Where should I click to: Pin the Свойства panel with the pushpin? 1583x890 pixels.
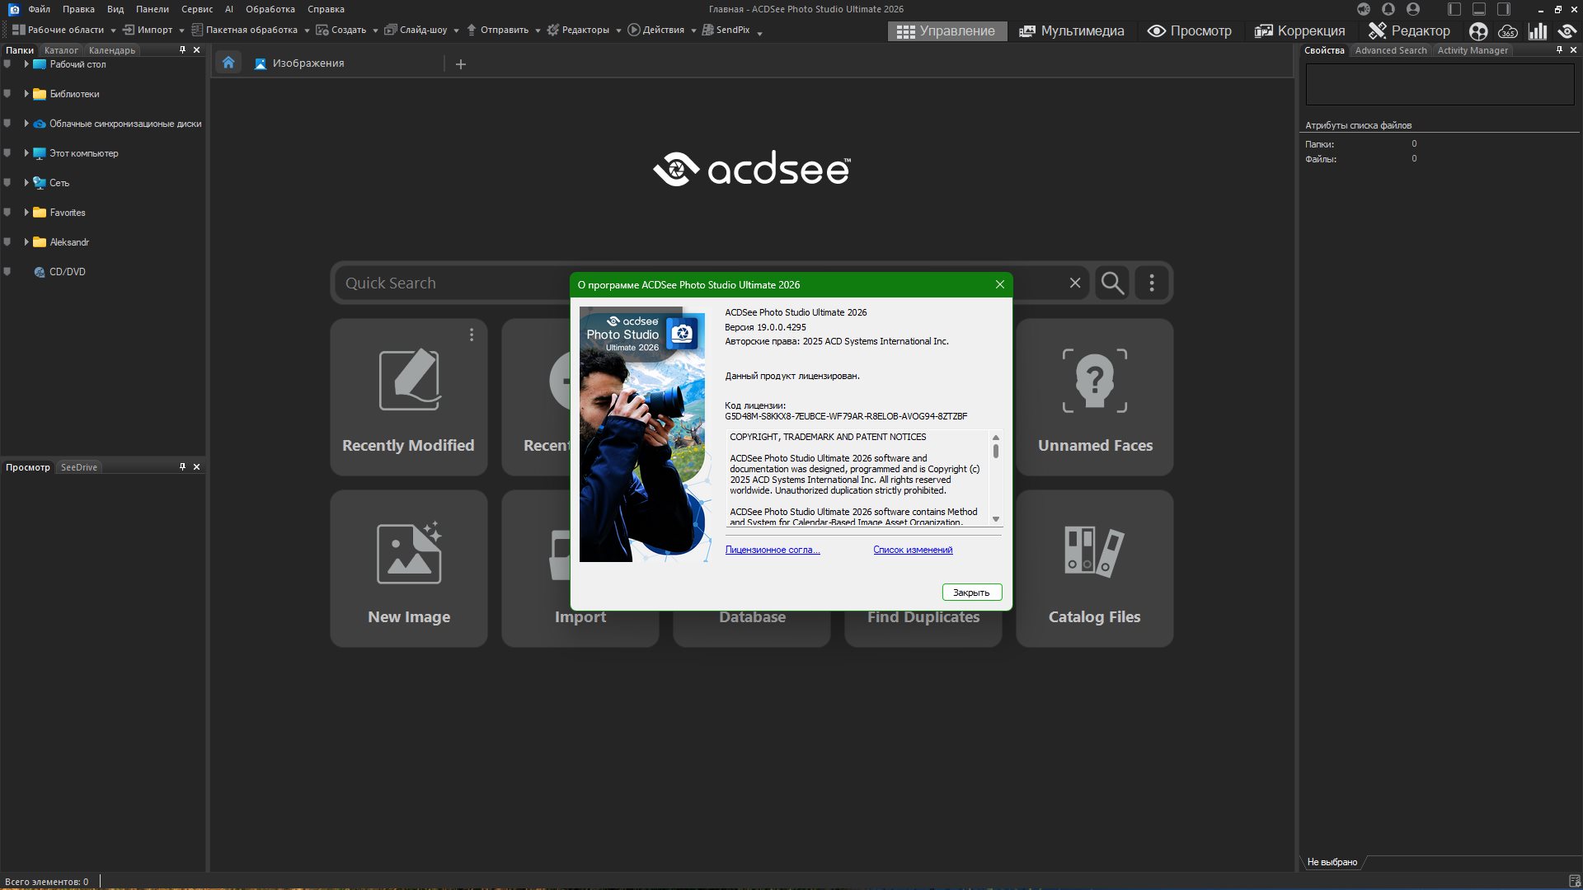1559,50
